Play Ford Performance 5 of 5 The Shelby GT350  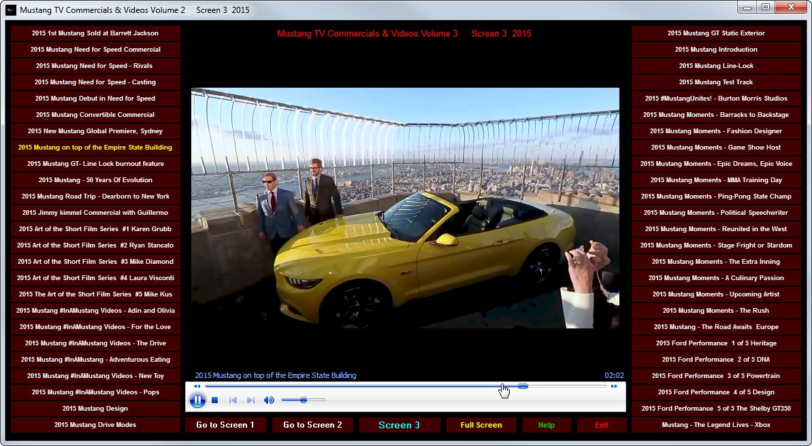(716, 408)
